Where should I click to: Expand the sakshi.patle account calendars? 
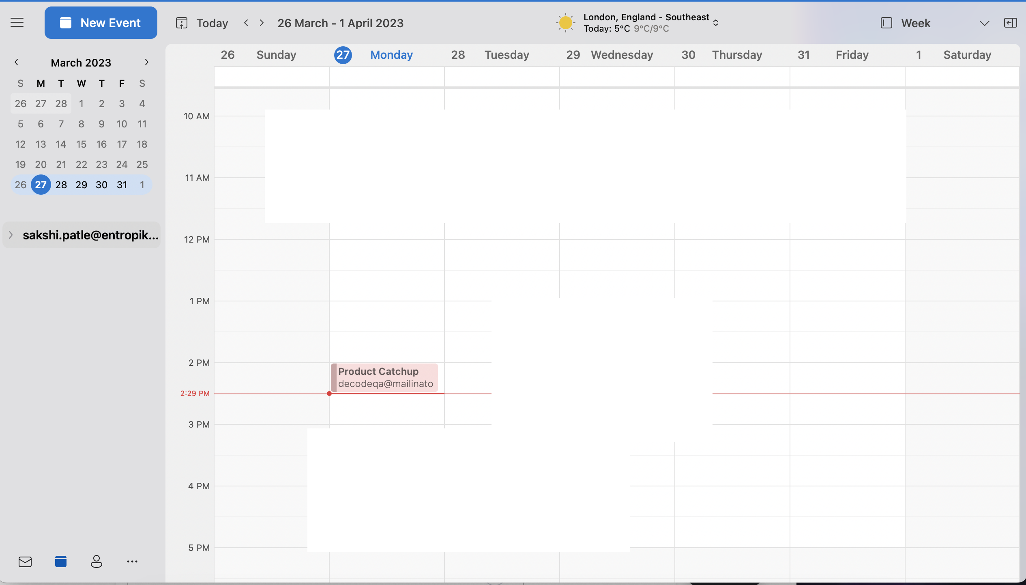pos(11,235)
